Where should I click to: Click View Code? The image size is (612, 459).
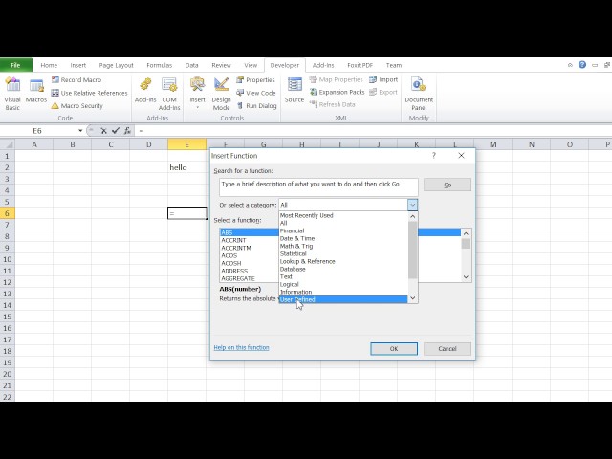pos(256,93)
